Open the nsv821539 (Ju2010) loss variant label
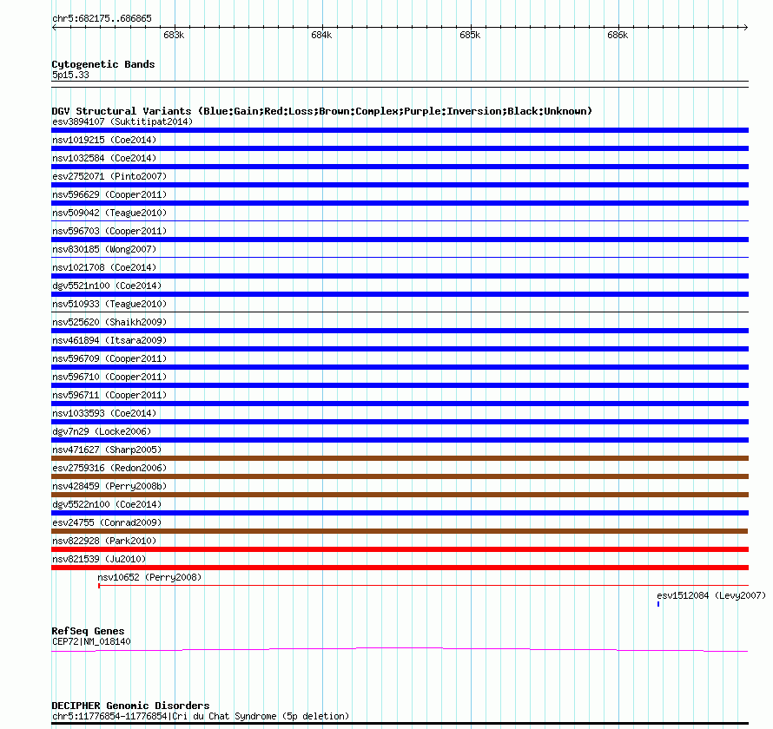773x729 pixels. tap(99, 559)
